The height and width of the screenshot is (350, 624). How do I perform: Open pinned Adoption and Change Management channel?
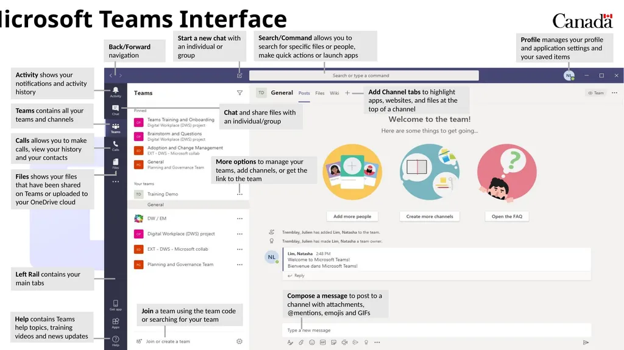click(179, 150)
